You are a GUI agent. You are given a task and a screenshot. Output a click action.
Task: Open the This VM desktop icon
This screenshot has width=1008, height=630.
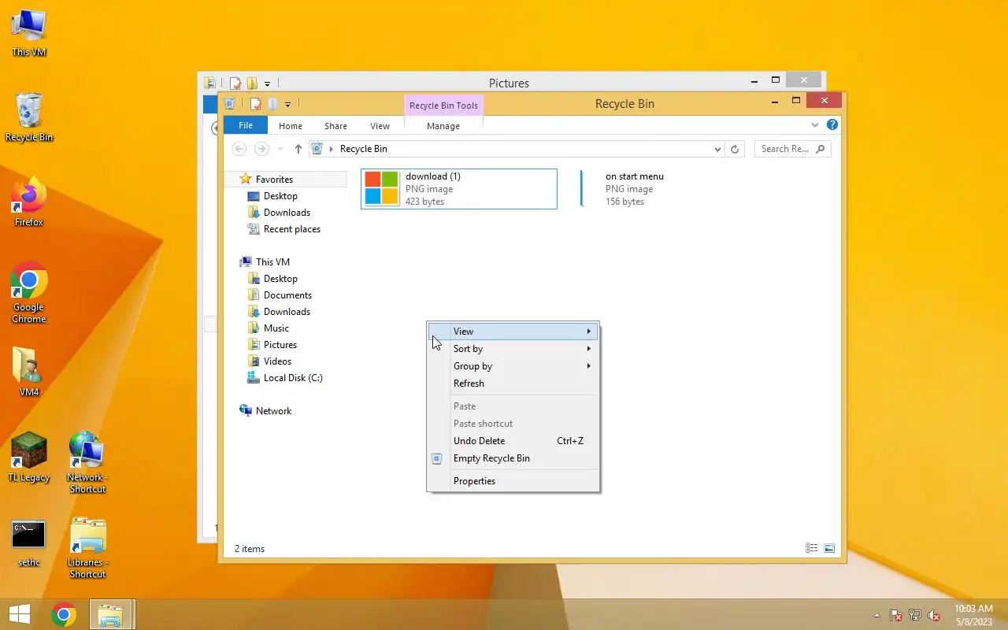tap(29, 33)
